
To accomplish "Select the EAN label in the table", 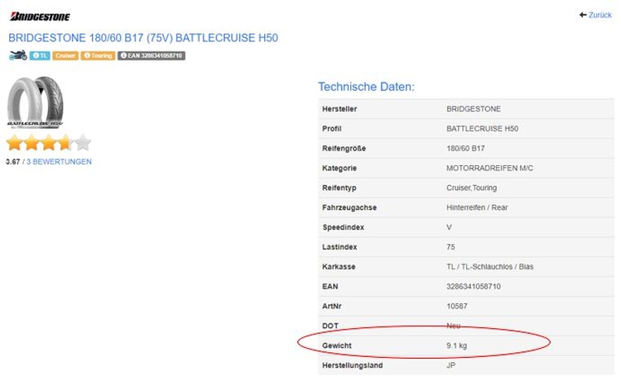I will 330,287.
